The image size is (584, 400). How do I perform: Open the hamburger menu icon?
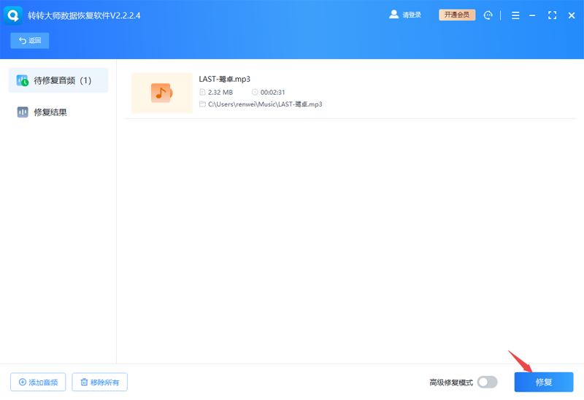(x=515, y=15)
